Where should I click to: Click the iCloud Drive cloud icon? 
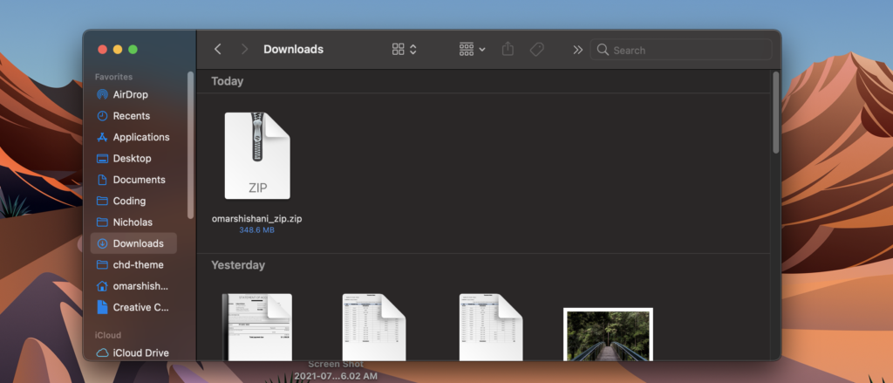tap(103, 352)
